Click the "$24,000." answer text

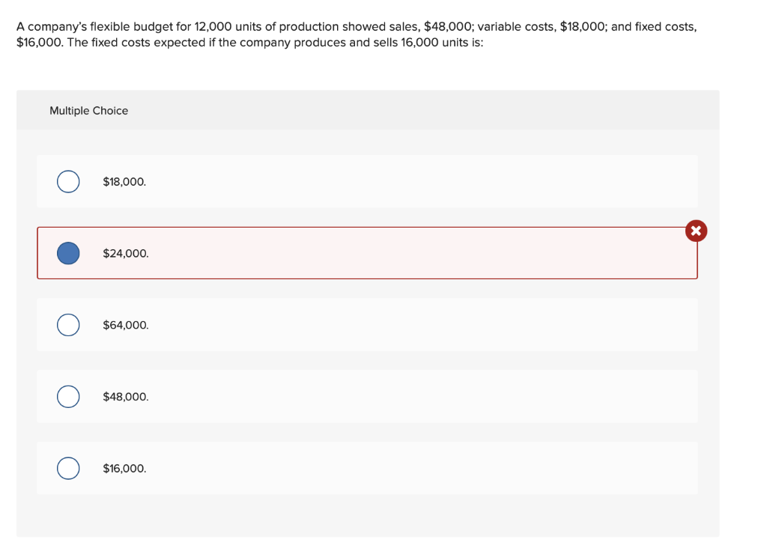[126, 254]
